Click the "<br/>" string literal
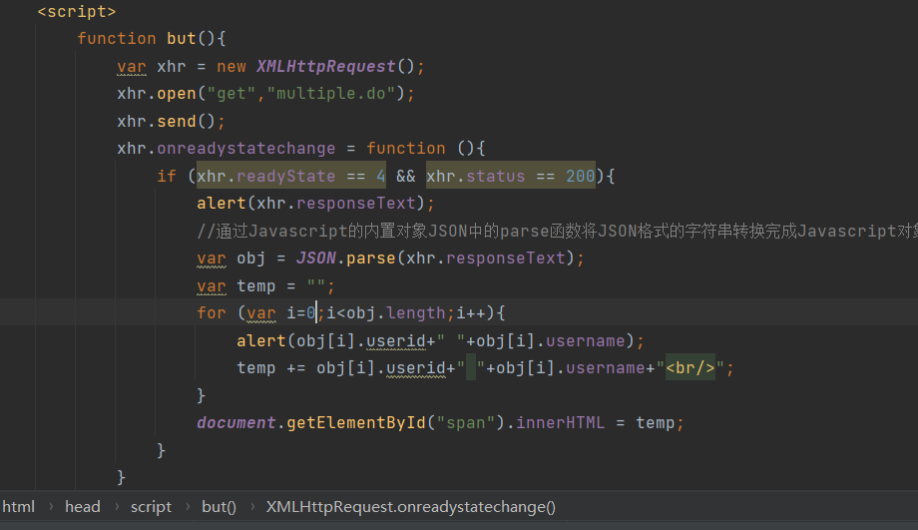The image size is (918, 530). click(x=690, y=367)
